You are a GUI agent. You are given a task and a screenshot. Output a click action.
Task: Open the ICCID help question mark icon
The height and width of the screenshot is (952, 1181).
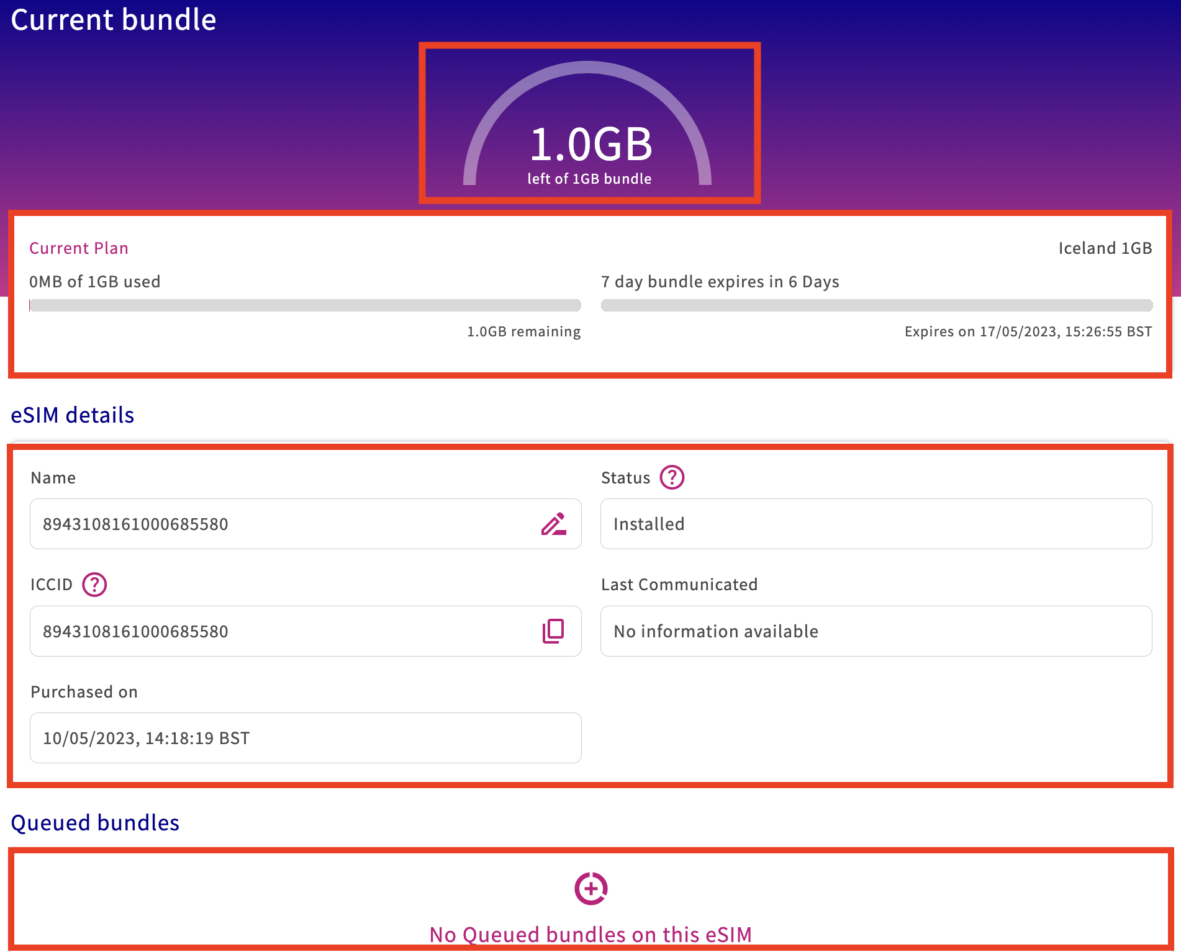pyautogui.click(x=94, y=585)
